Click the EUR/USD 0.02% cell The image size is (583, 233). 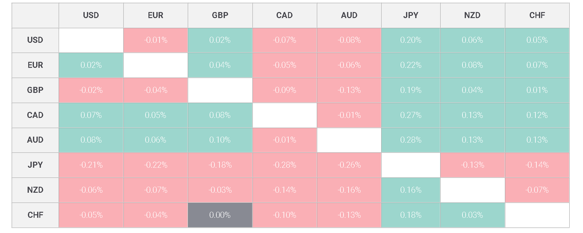tap(91, 65)
